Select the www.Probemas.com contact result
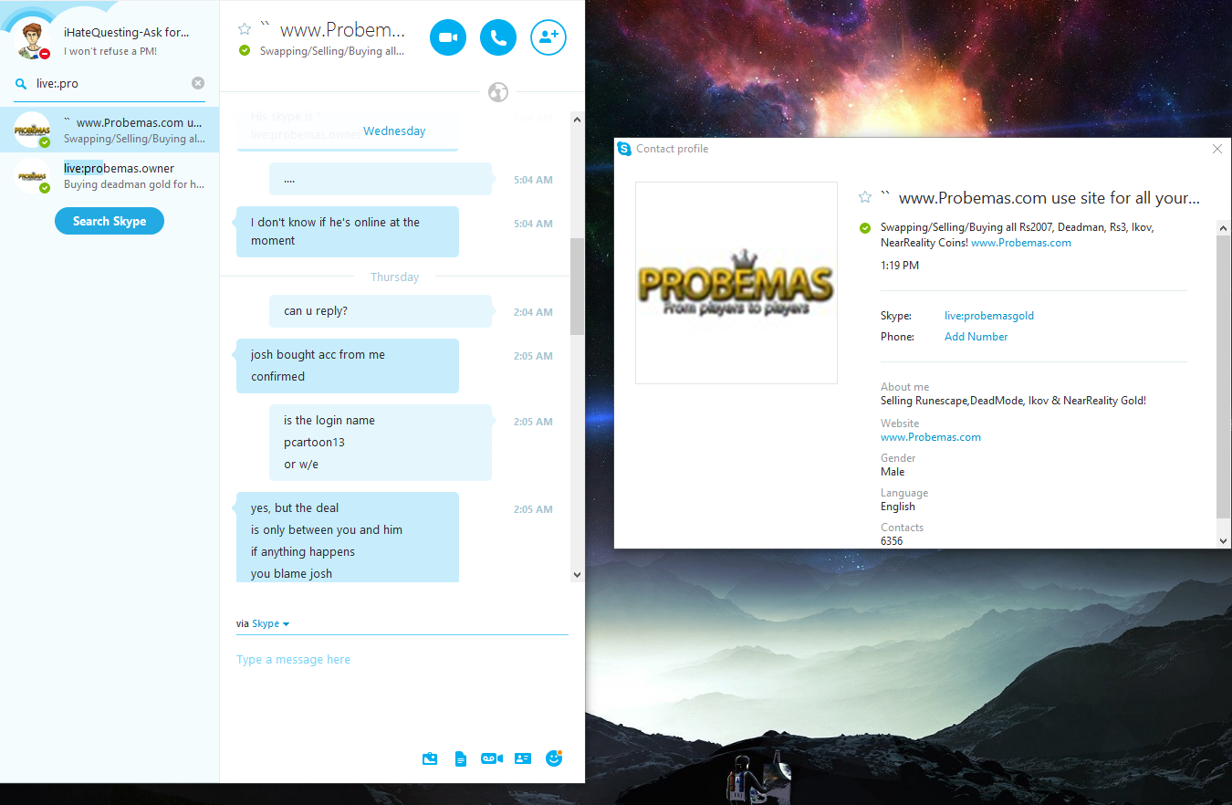 click(110, 130)
